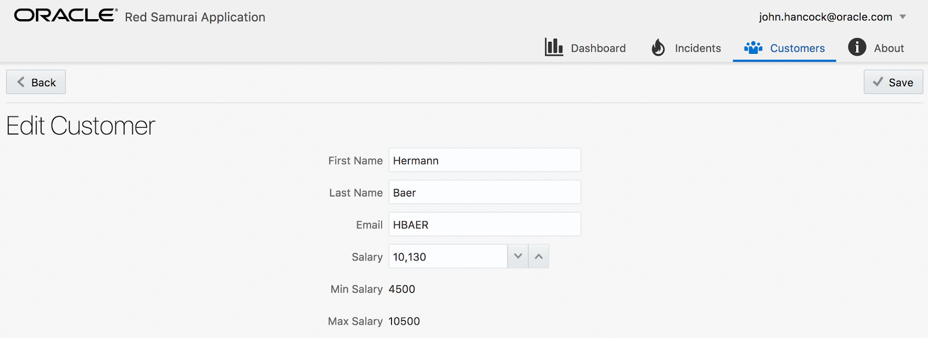Open the john.hancock@oracle.com user menu
The image size is (928, 338).
click(x=825, y=17)
